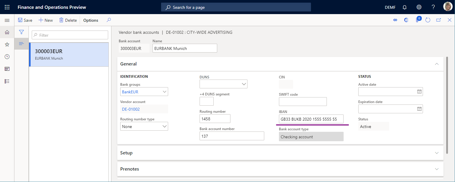455x182 pixels.
Task: Open the Options menu
Action: 90,20
